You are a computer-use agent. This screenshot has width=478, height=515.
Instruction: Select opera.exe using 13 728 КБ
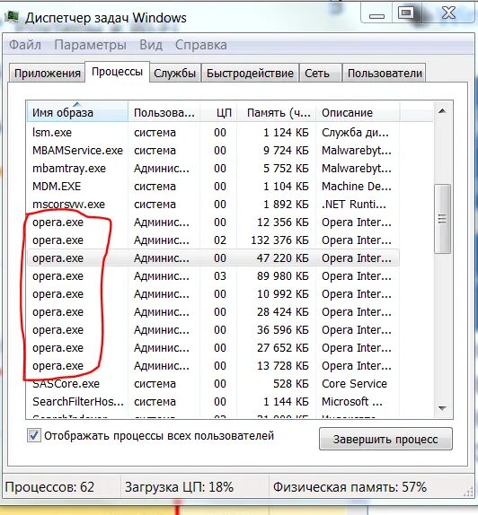[213, 366]
